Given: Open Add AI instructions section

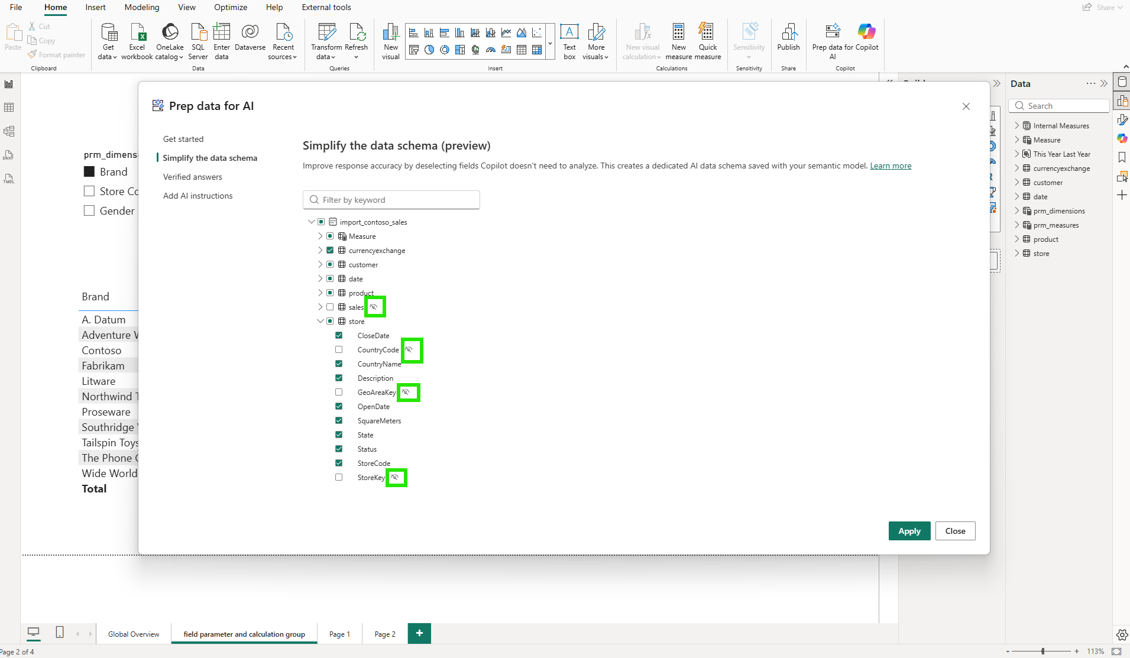Looking at the screenshot, I should (x=198, y=196).
